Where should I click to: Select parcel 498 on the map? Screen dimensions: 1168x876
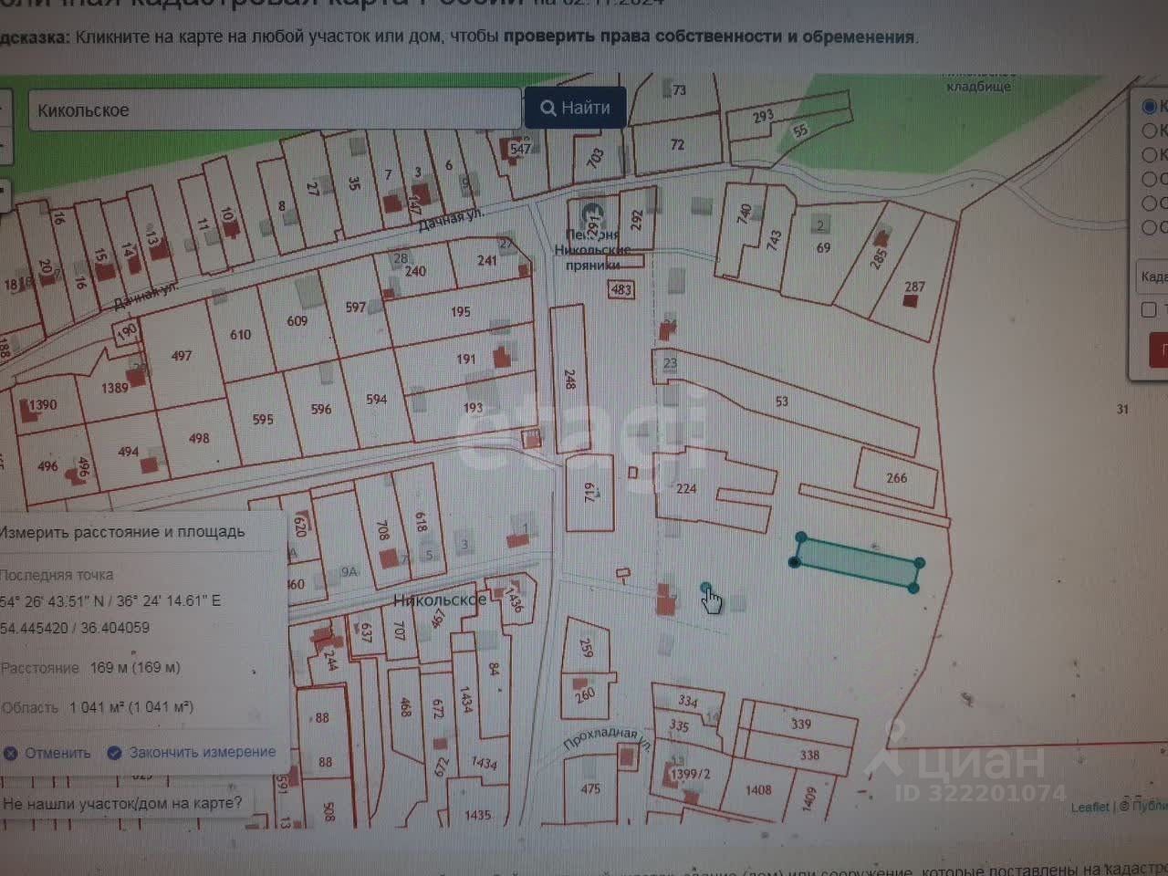[199, 438]
